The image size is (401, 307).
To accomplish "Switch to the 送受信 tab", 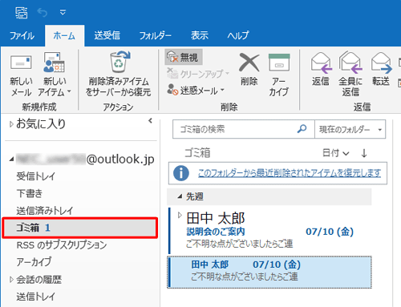I will (x=107, y=35).
